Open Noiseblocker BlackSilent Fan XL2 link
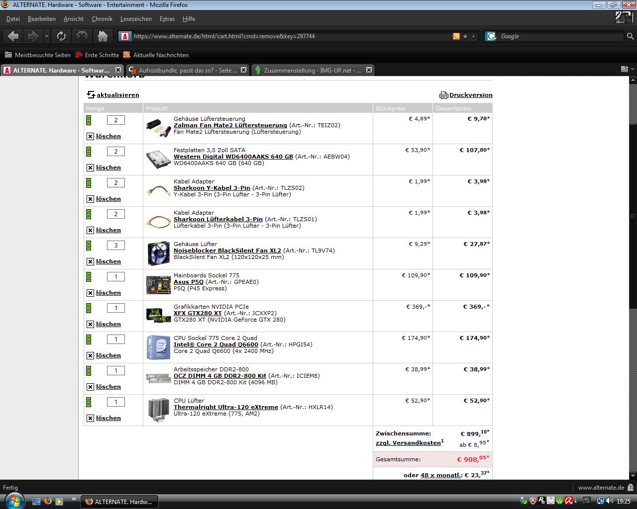The image size is (637, 509). tap(227, 251)
